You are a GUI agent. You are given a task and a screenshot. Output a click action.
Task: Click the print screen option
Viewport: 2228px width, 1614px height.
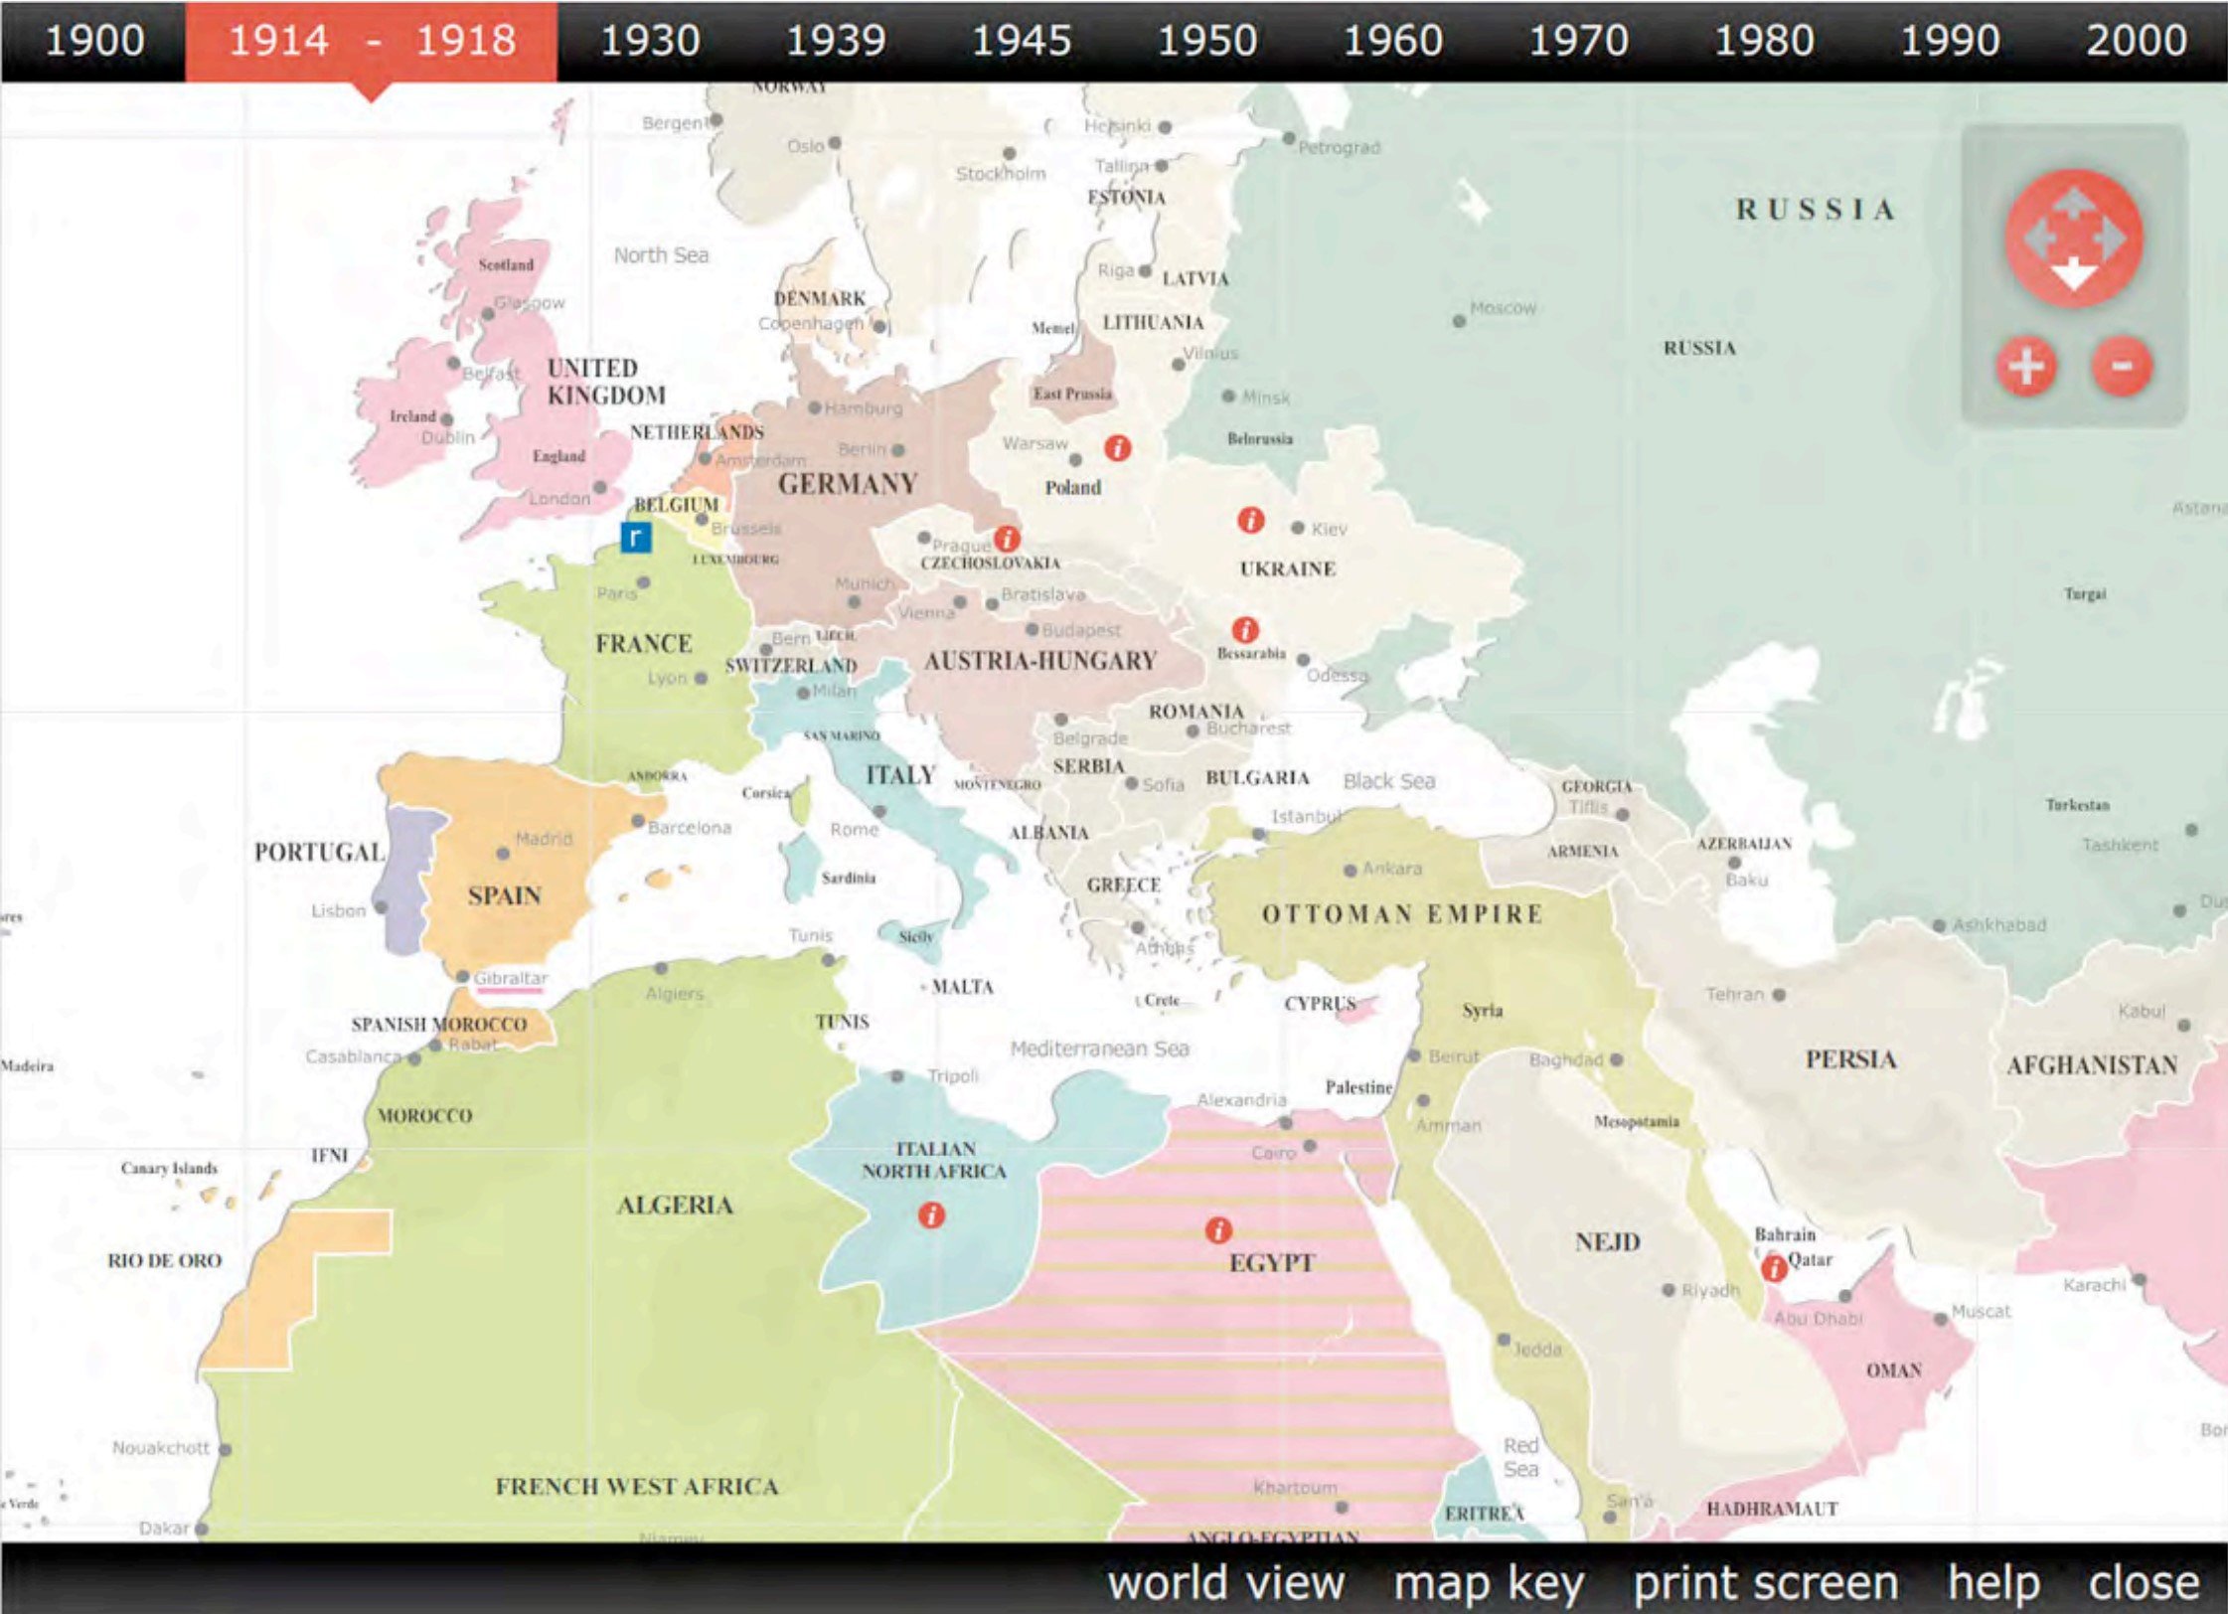tap(1765, 1582)
